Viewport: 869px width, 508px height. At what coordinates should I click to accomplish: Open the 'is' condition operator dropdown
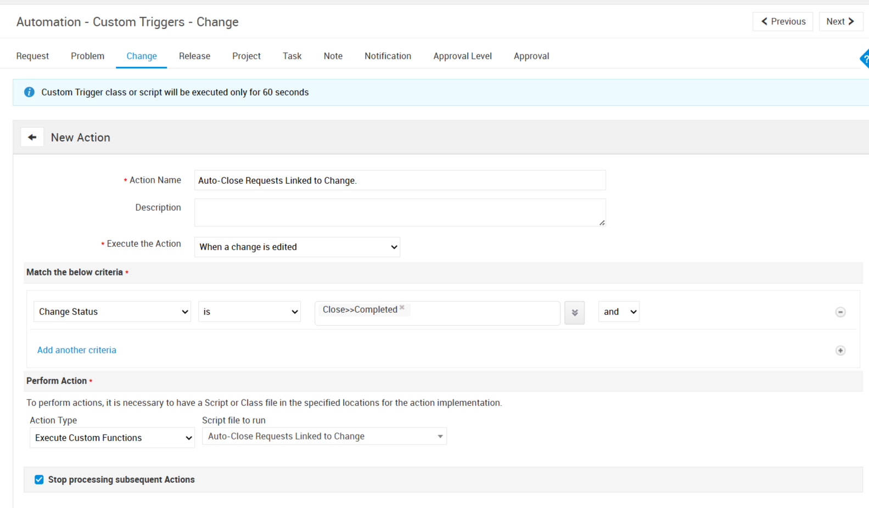[x=249, y=312]
